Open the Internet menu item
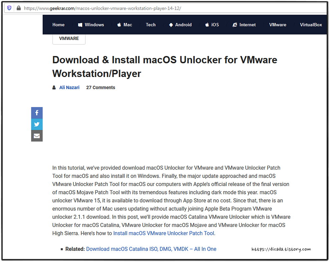Image resolution: width=330 pixels, height=262 pixels. (x=244, y=25)
